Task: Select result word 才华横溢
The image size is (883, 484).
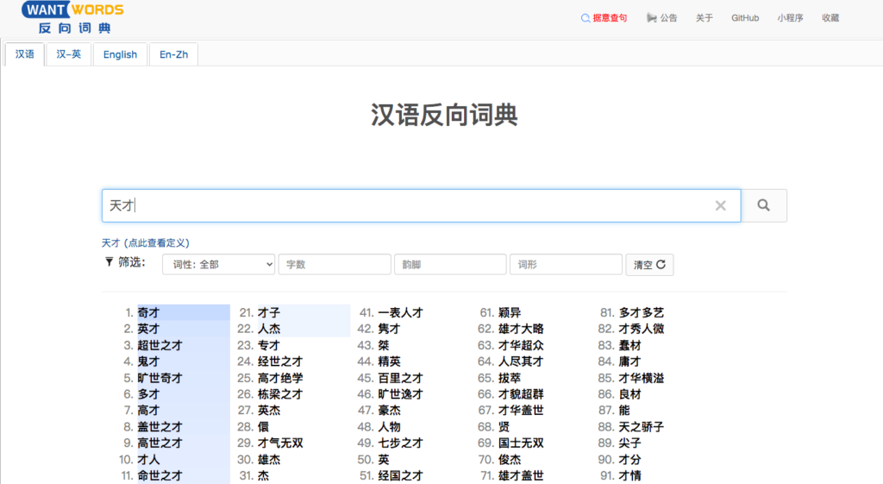Action: coord(642,378)
